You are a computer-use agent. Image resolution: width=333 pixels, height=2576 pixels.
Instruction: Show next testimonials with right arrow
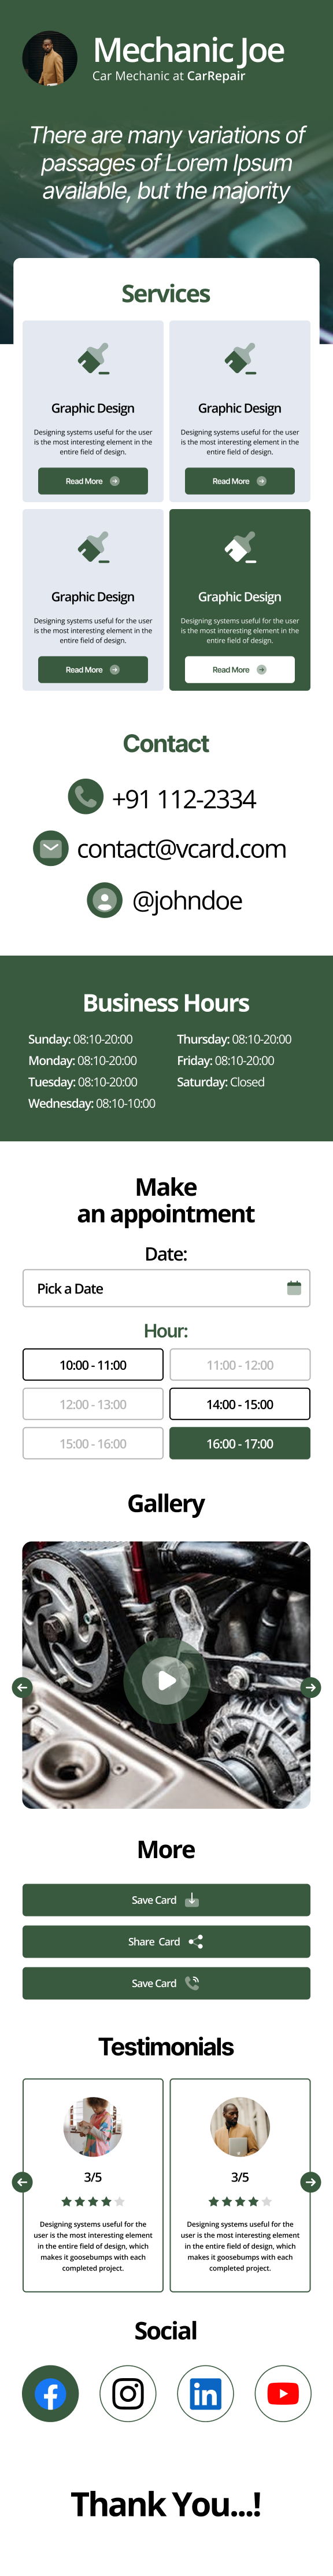(311, 2181)
